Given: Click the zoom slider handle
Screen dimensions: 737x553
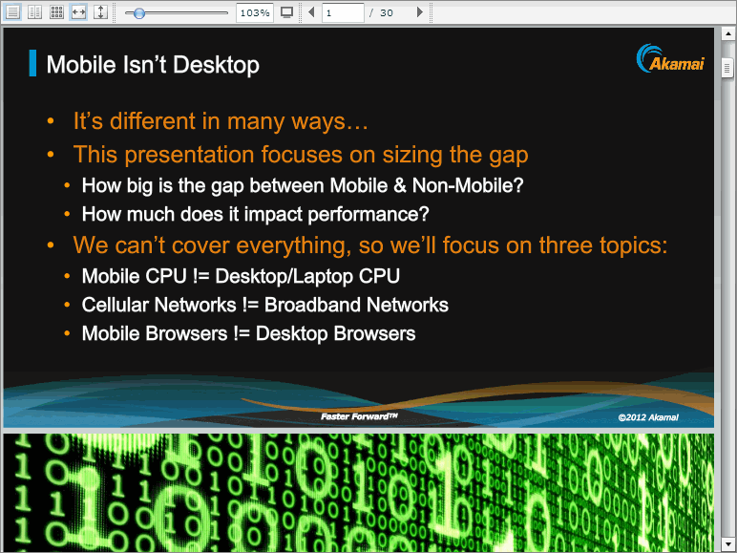Looking at the screenshot, I should pyautogui.click(x=139, y=13).
